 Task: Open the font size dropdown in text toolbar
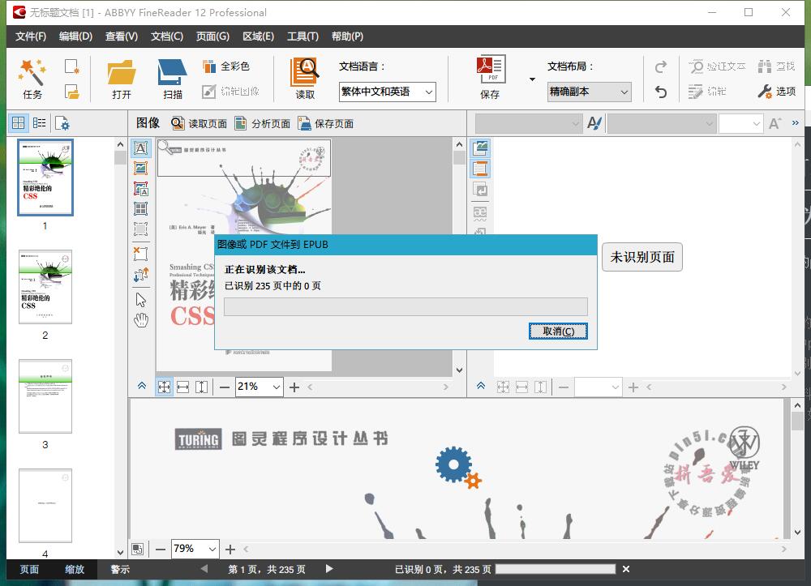740,123
